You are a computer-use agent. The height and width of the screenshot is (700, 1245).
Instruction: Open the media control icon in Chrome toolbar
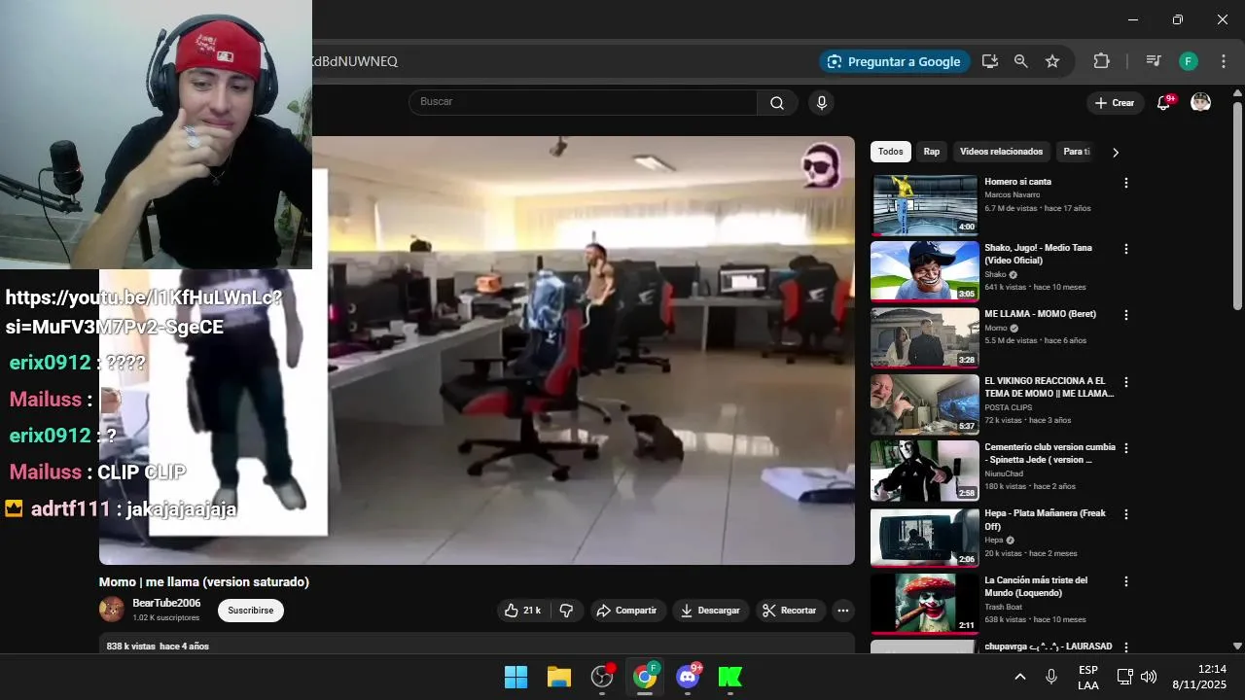1154,61
